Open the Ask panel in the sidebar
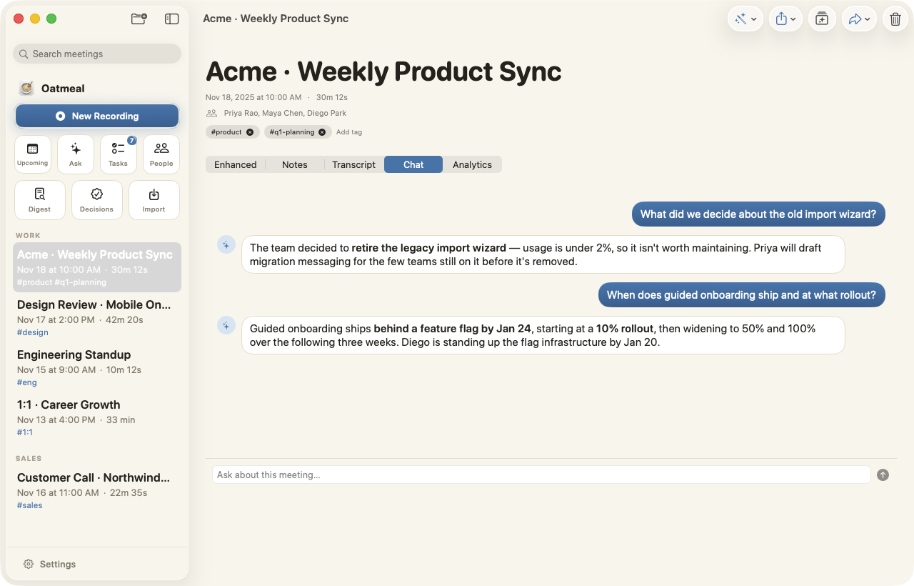 click(76, 154)
